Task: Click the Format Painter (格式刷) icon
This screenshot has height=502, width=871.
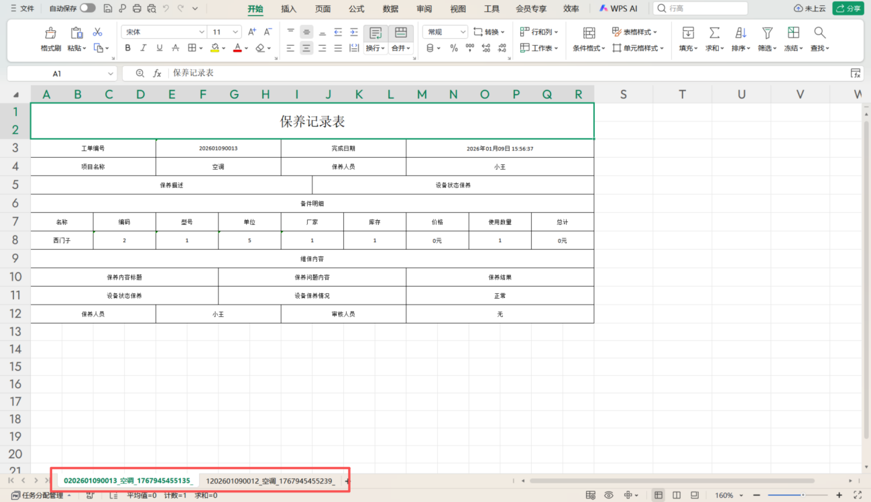Action: 50,33
